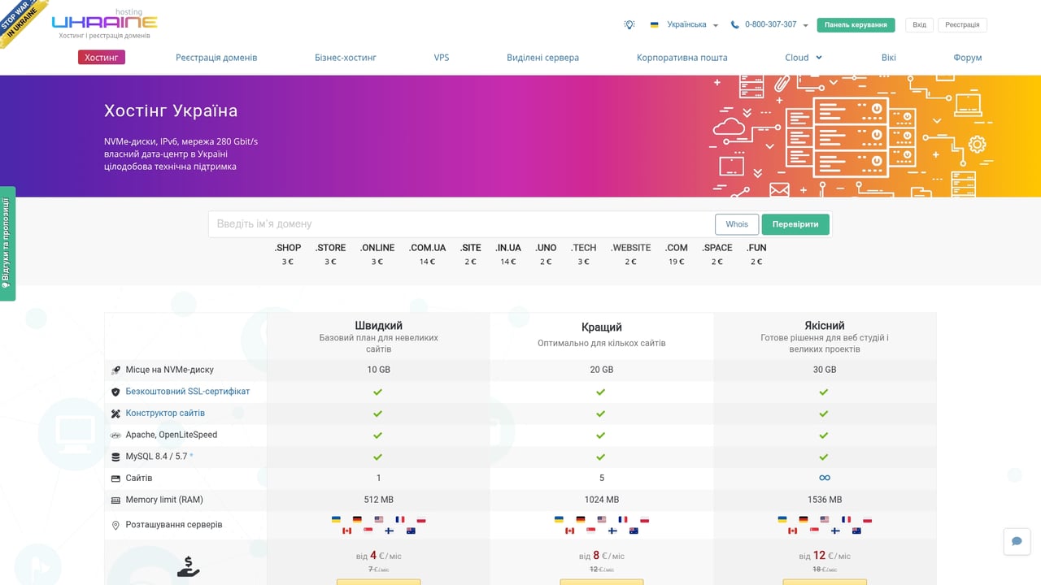Click the location pin beside Розташування серверів

[x=115, y=525]
